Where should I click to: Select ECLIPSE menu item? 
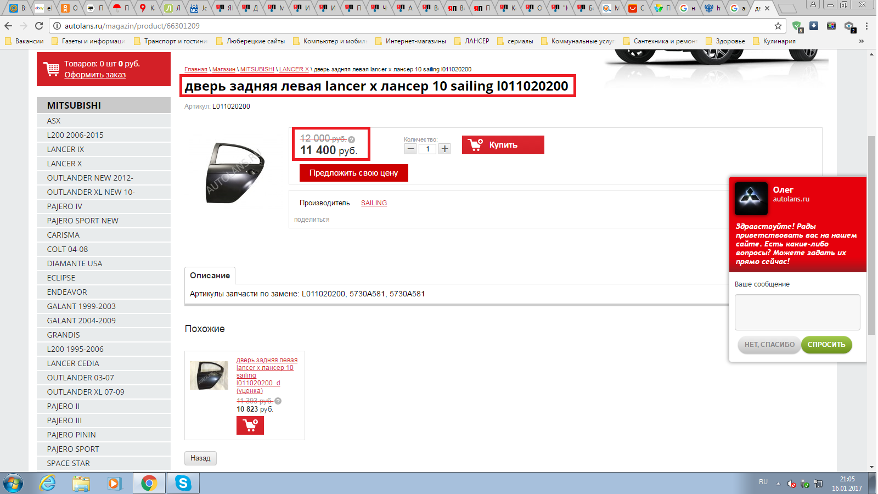tap(104, 278)
